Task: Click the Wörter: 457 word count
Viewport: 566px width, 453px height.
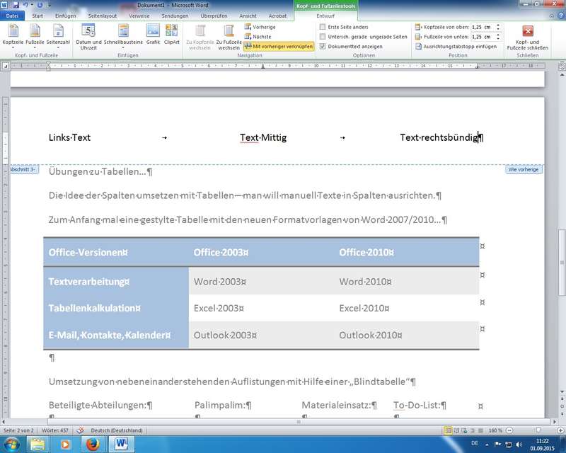Action: (55, 430)
